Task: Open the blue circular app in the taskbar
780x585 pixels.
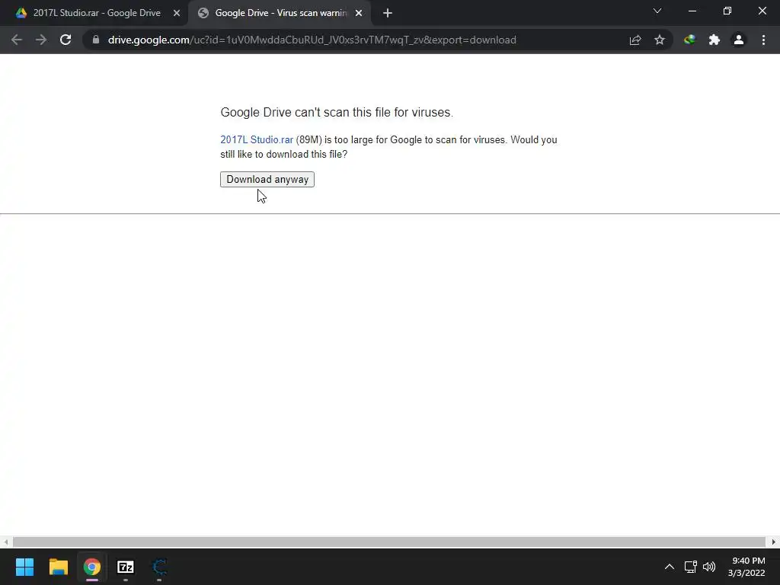Action: [159, 567]
